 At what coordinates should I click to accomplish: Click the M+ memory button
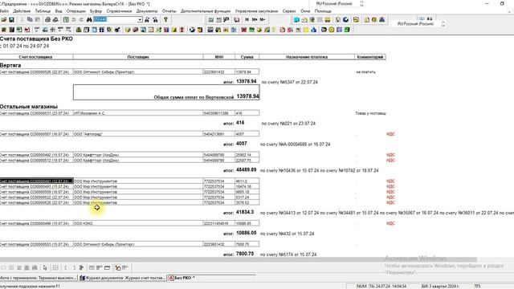pos(255,19)
